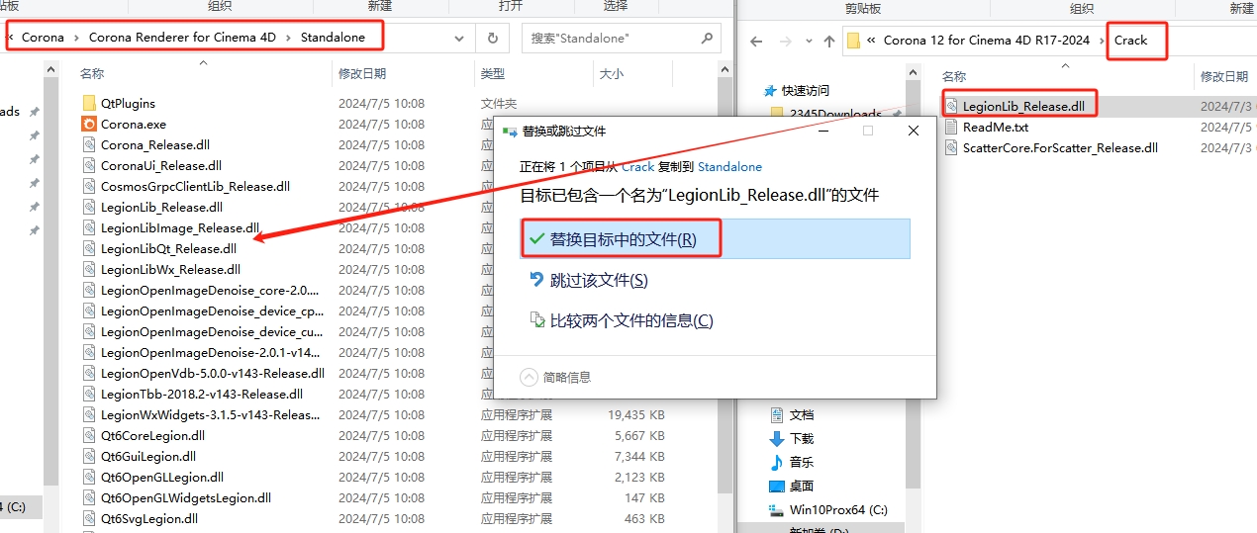This screenshot has height=533, width=1257.
Task: Click the folder icon in Crack address bar
Action: point(852,41)
